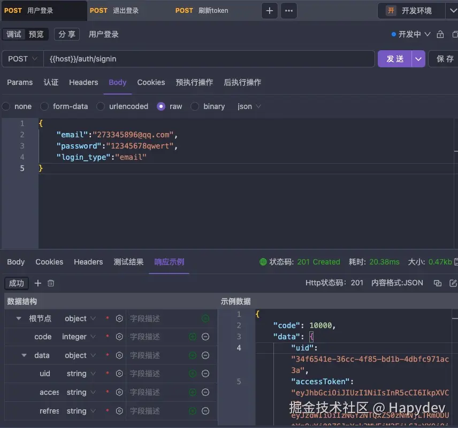The width and height of the screenshot is (458, 428).
Task: Toggle required asterisk on uid row
Action: [108, 373]
